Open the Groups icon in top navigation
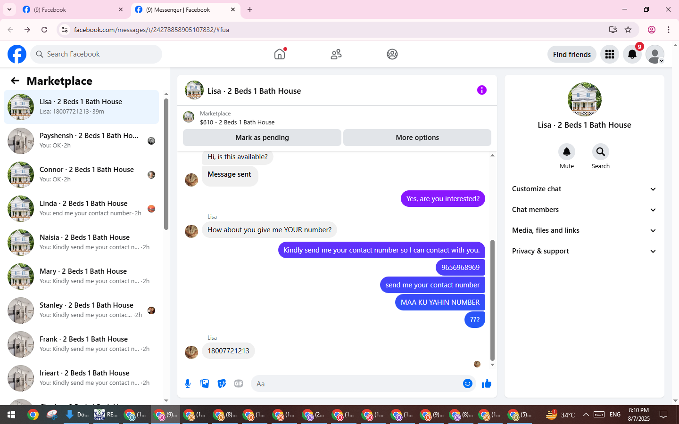The height and width of the screenshot is (424, 679). click(392, 54)
